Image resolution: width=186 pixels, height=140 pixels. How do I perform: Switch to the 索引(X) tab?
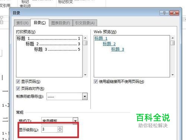(x=22, y=23)
